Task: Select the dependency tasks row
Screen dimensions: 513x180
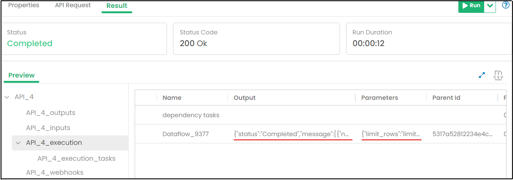Action: point(191,115)
